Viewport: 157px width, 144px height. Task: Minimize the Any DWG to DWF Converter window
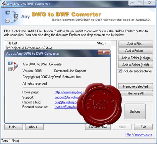(x=132, y=3)
